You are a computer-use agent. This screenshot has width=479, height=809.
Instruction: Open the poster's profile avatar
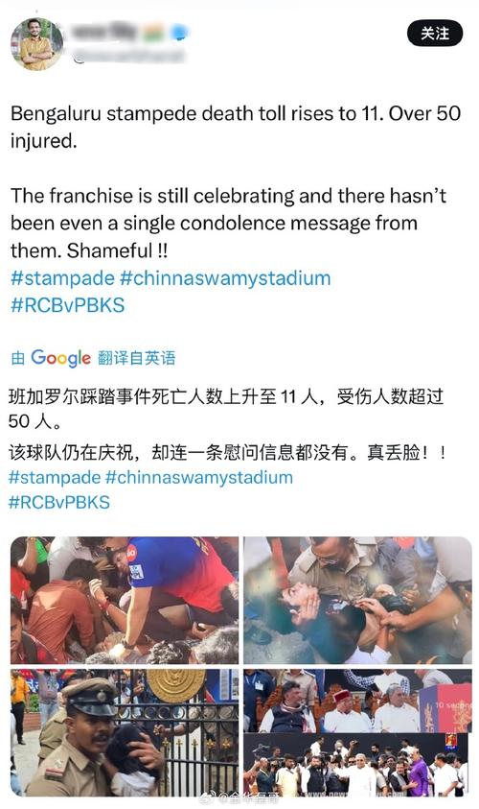[36, 44]
